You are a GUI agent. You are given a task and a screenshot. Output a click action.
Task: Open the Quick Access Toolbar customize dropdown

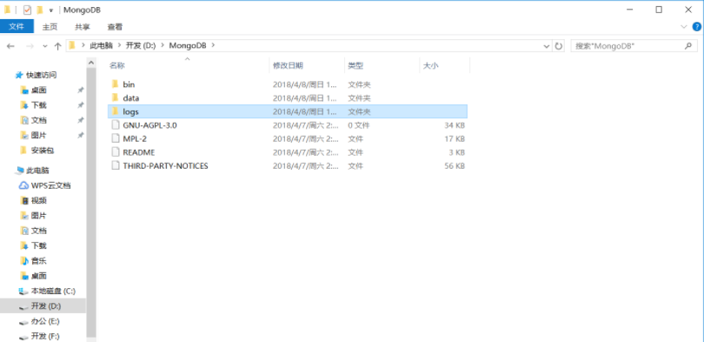(x=51, y=10)
